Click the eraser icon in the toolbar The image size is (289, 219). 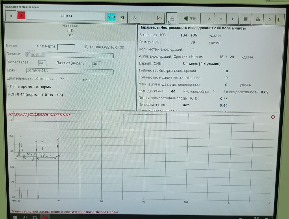[x=135, y=18]
